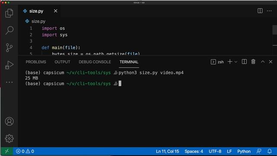The height and width of the screenshot is (156, 277).
Task: Open feedback icon in status bar
Action: click(259, 151)
